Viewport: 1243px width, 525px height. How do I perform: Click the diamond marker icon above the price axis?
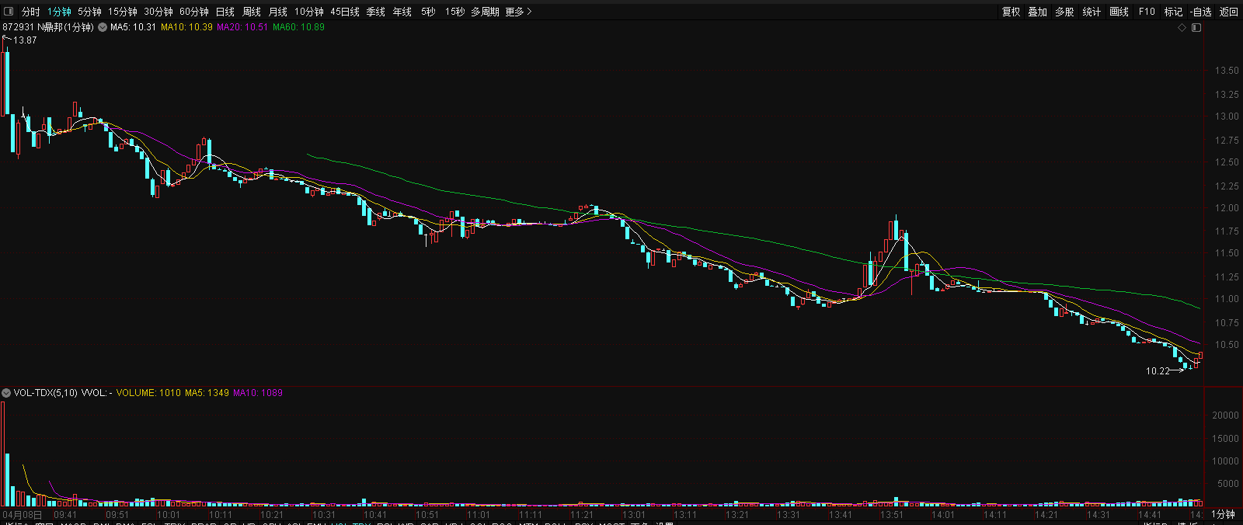click(x=1182, y=27)
